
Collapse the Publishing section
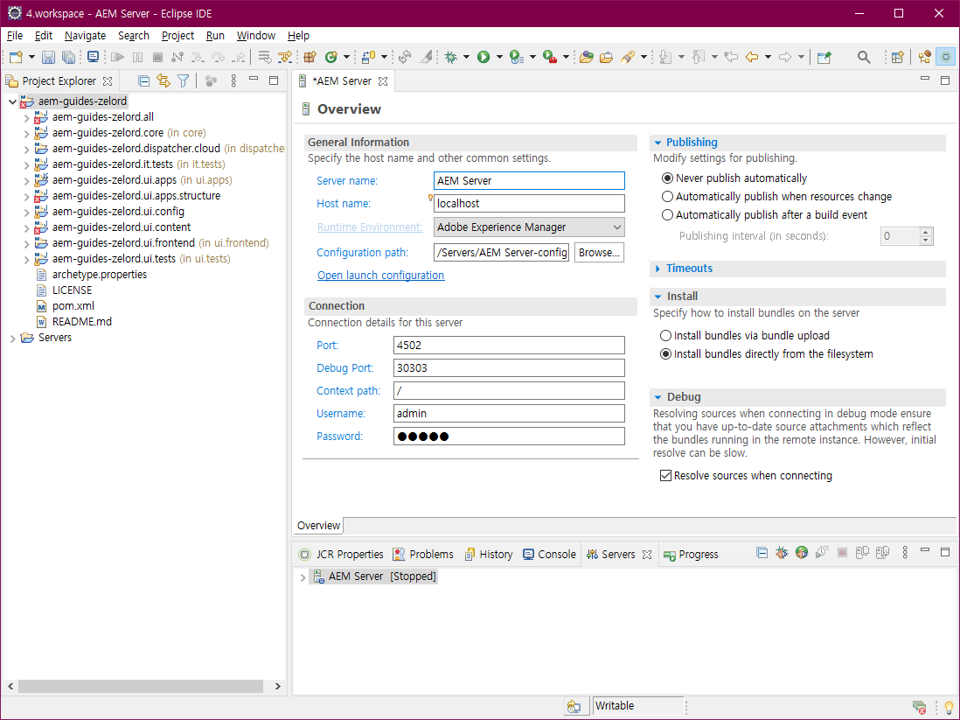coord(657,143)
